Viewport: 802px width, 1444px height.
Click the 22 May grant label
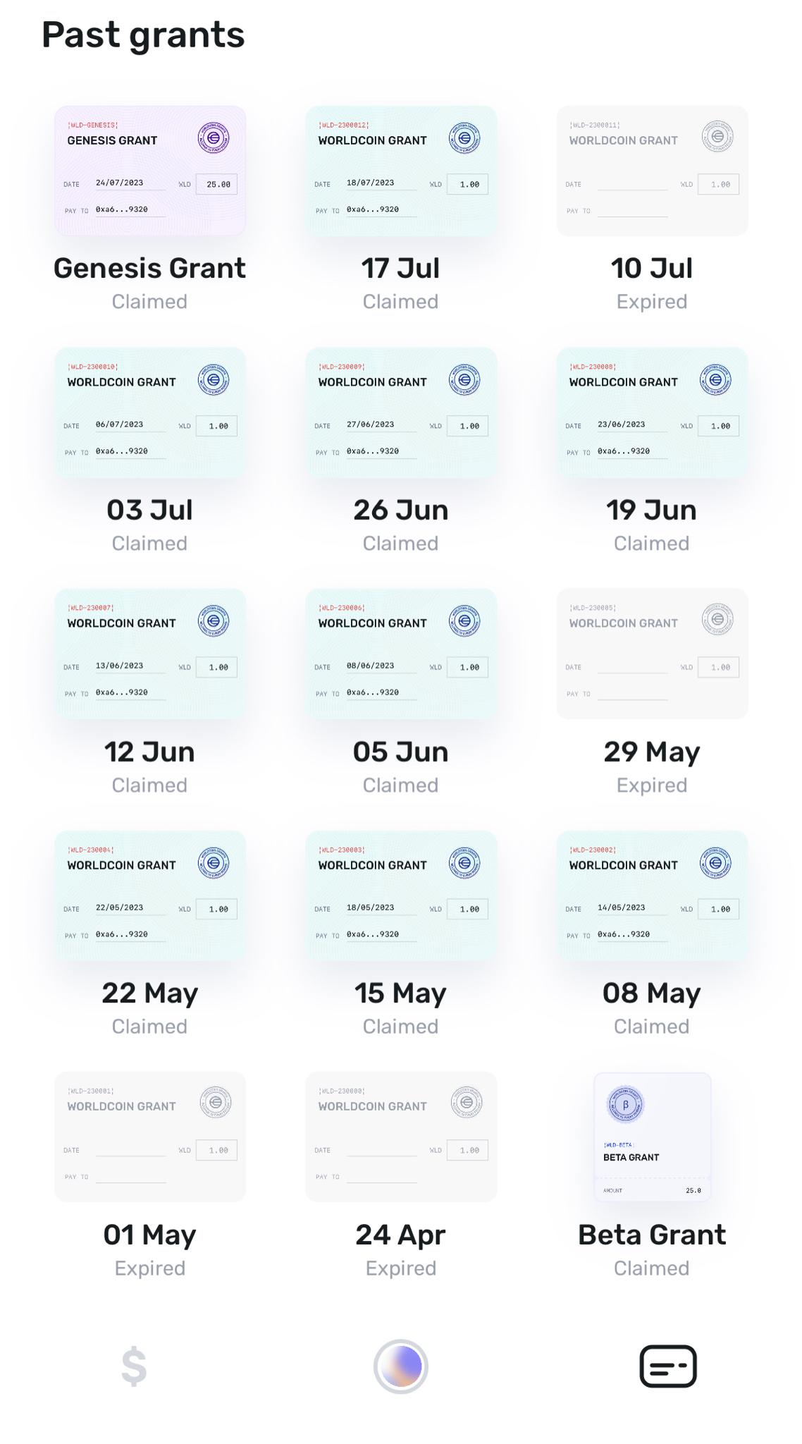pos(150,993)
